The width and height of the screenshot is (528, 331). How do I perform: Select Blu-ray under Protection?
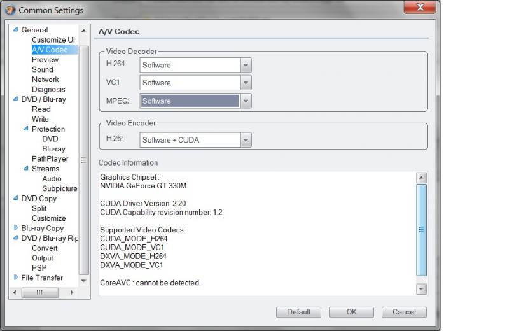click(54, 149)
